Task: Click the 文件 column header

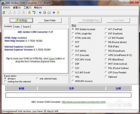Action: (71, 89)
